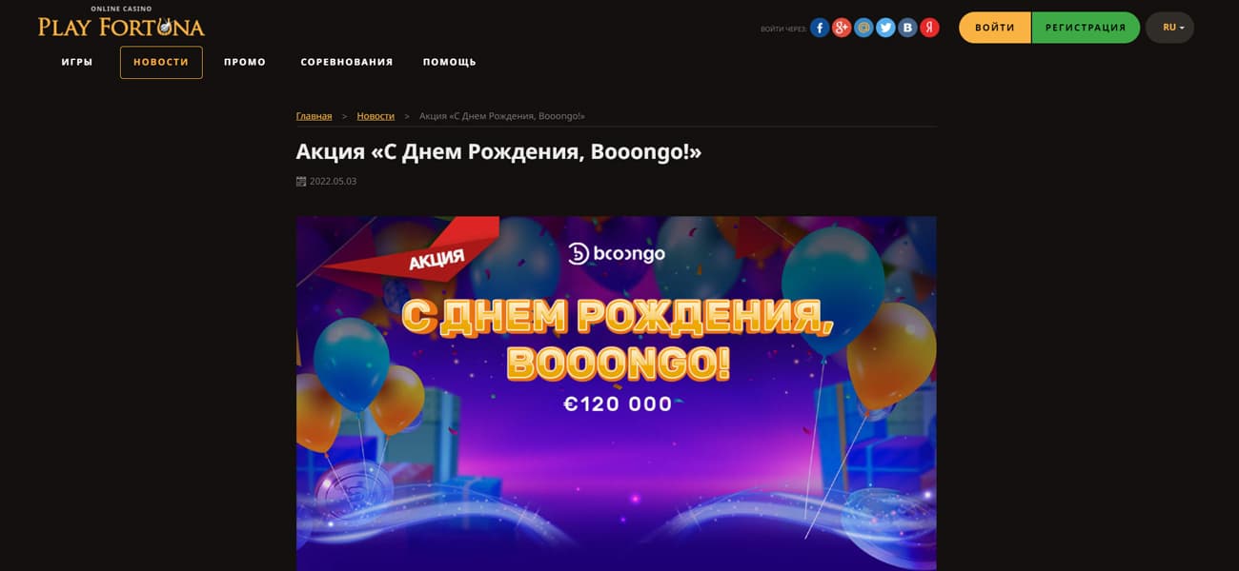Screen dimensions: 1239x571
Task: Open the Игры menu item
Action: tap(77, 62)
